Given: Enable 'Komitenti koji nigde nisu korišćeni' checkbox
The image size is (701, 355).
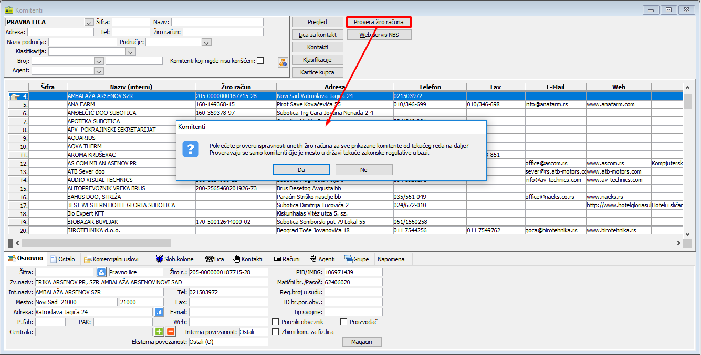Looking at the screenshot, I should tap(260, 61).
